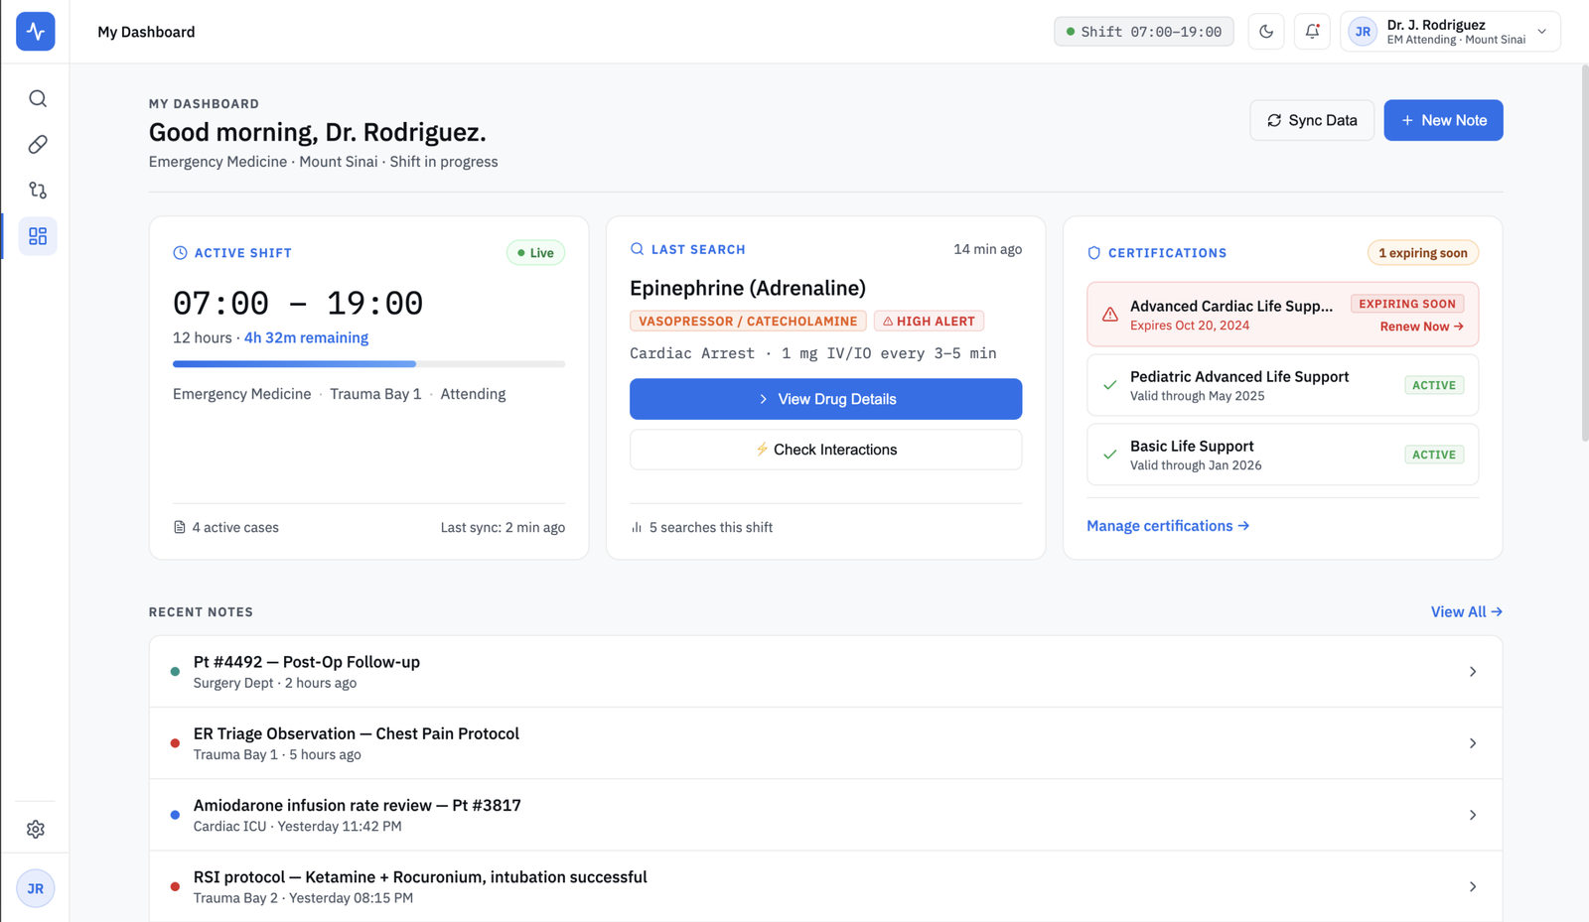Click Active badge for Basic Life Support
Image resolution: width=1589 pixels, height=922 pixels.
tap(1434, 455)
